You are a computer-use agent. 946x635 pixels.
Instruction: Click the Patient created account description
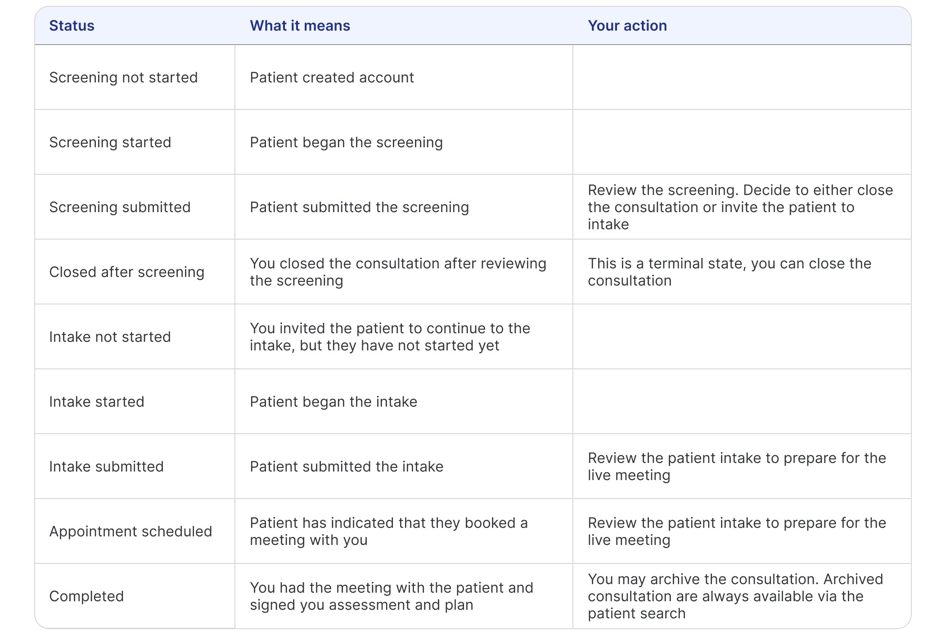332,77
